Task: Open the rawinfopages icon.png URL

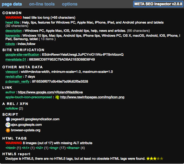Action: click(92, 97)
